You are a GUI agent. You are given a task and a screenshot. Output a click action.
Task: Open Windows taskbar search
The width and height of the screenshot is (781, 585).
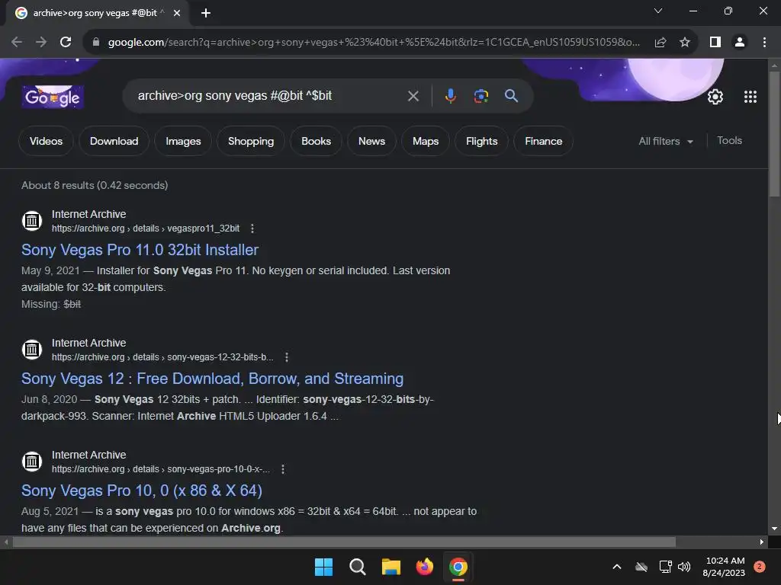(357, 567)
